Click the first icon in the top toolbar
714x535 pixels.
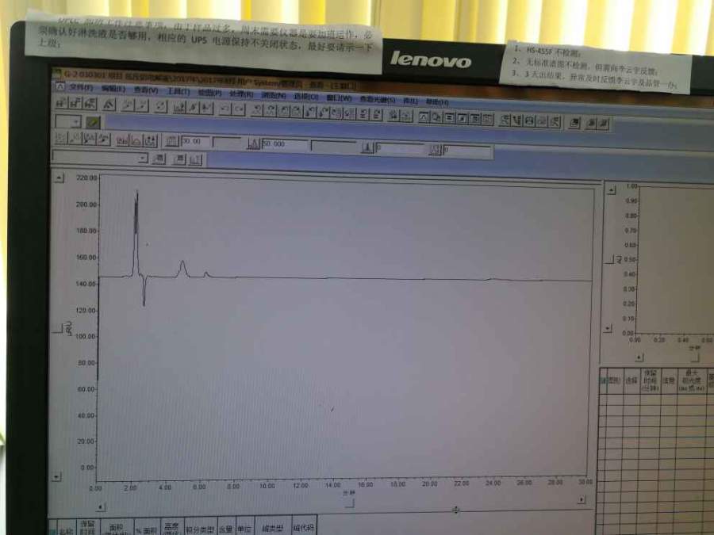61,103
